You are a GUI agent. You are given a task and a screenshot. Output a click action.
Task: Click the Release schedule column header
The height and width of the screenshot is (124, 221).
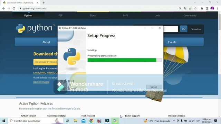coord(177,116)
